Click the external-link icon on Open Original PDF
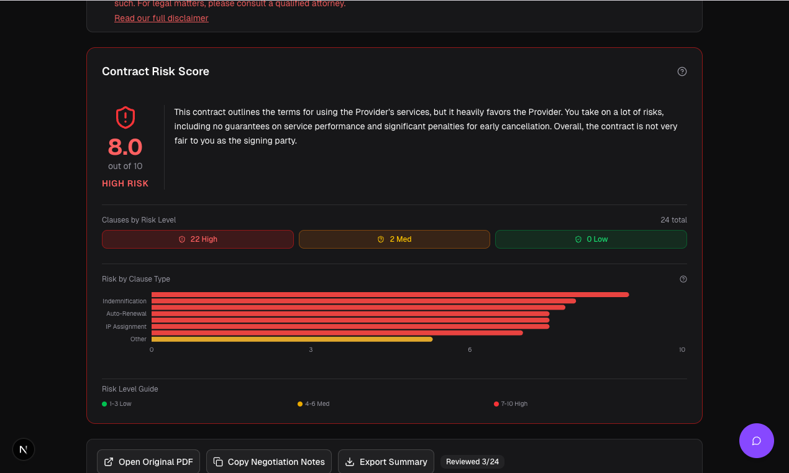Image resolution: width=789 pixels, height=473 pixels. [x=107, y=462]
